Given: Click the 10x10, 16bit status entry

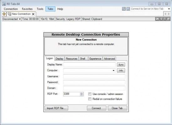Looking at the screenshot, I should 47,19.
